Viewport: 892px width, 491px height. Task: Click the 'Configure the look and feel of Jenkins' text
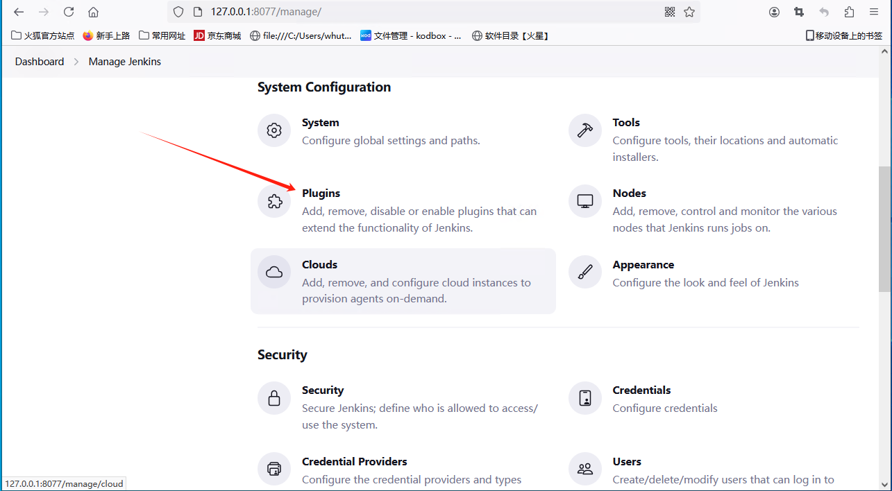click(705, 283)
